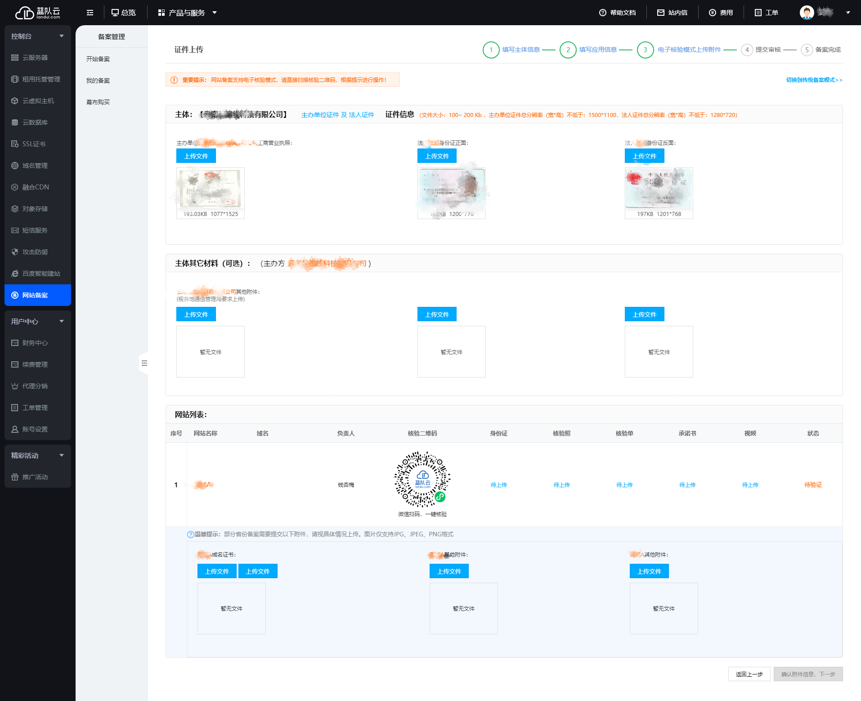Open the 工单 ticket icon in header
The height and width of the screenshot is (701, 861).
758,13
